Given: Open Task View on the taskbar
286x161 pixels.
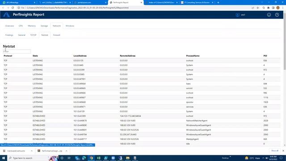Looking at the screenshot, I should coord(69,158).
